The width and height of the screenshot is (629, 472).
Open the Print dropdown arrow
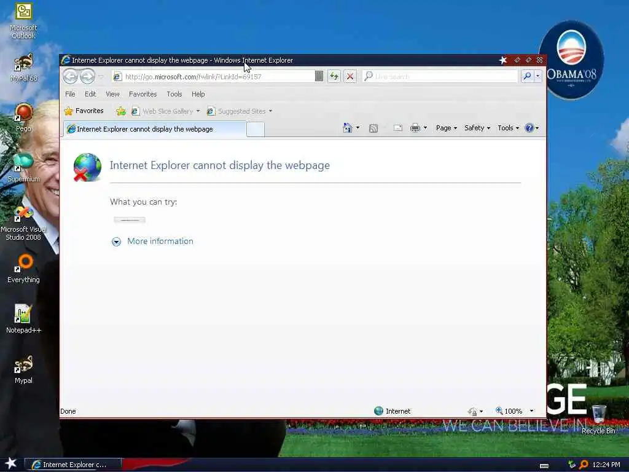click(425, 128)
